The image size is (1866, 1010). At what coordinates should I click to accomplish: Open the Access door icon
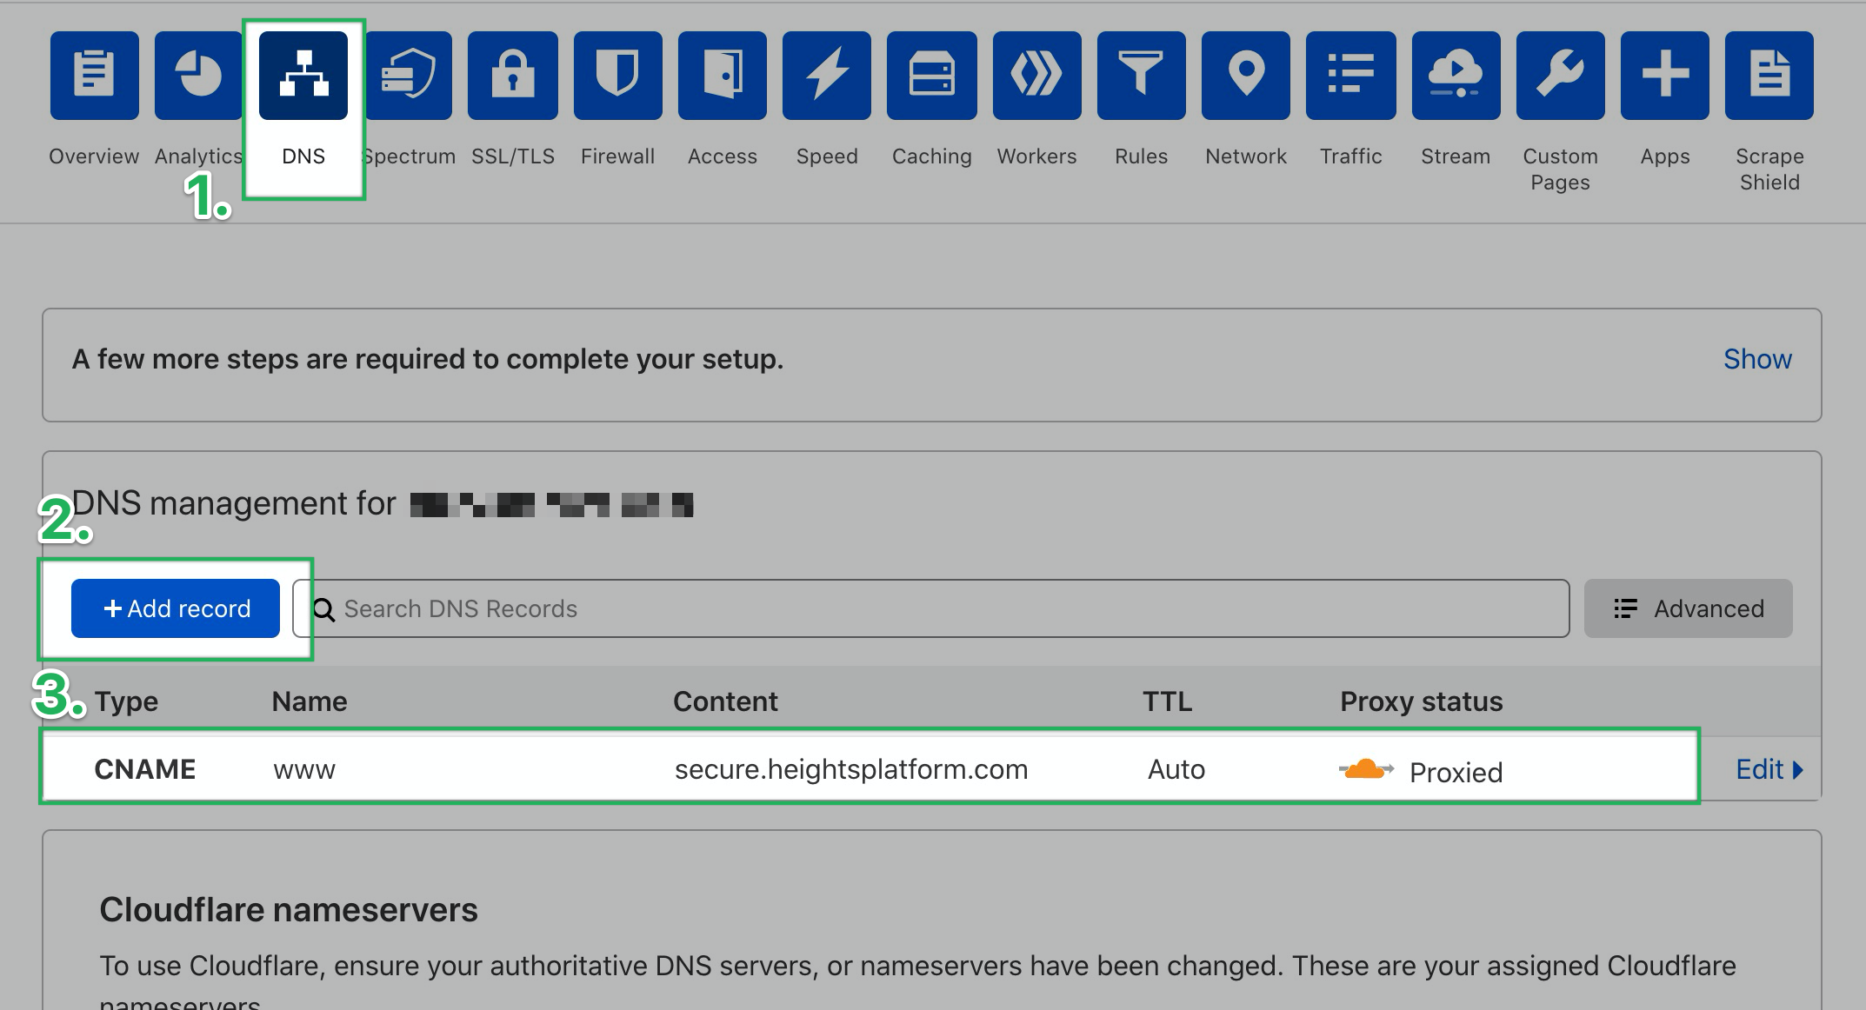[723, 75]
